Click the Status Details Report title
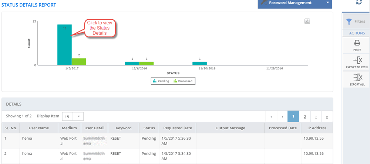Viewport: 370px width, 164px height. click(x=29, y=5)
